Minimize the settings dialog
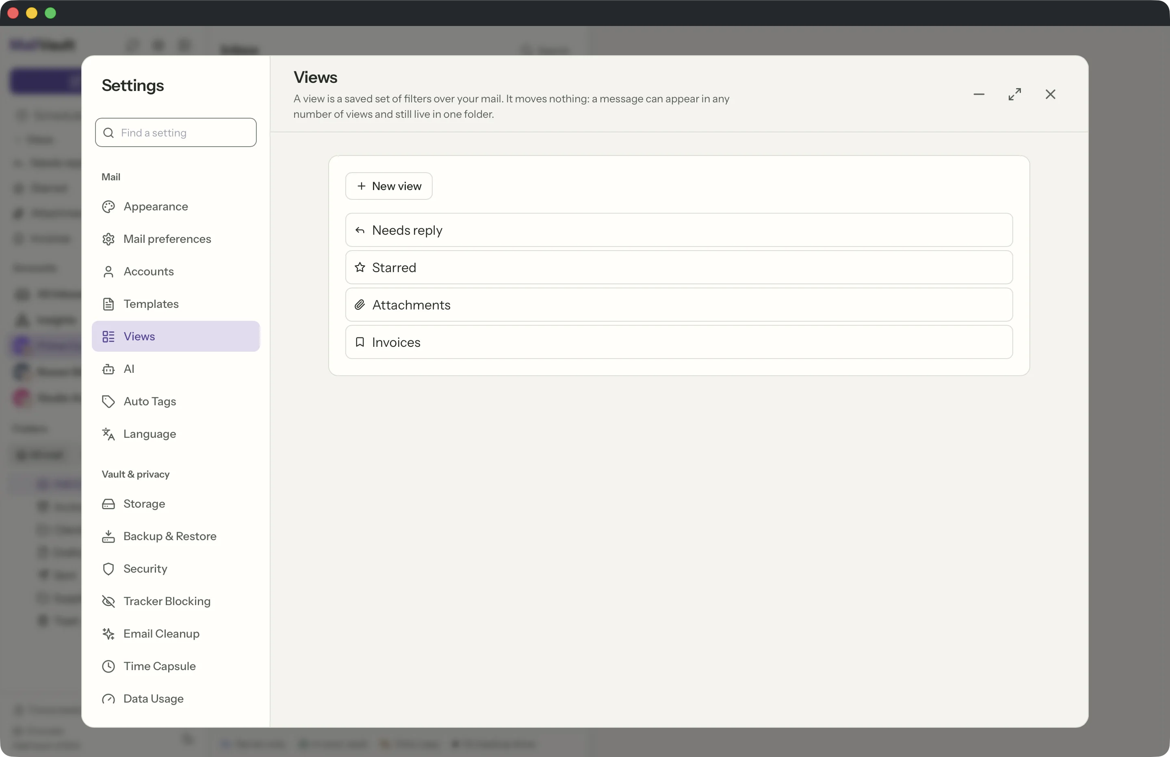Screen dimensions: 1170x757 979,94
